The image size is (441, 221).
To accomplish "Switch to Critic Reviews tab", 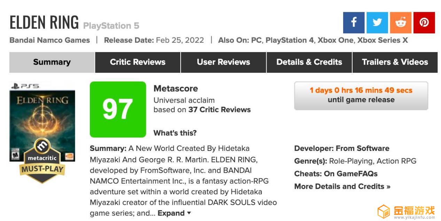I will coord(137,62).
